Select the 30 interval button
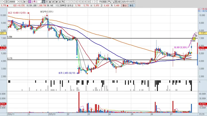Viewport: 207px width, 116px height. [x=83, y=2]
